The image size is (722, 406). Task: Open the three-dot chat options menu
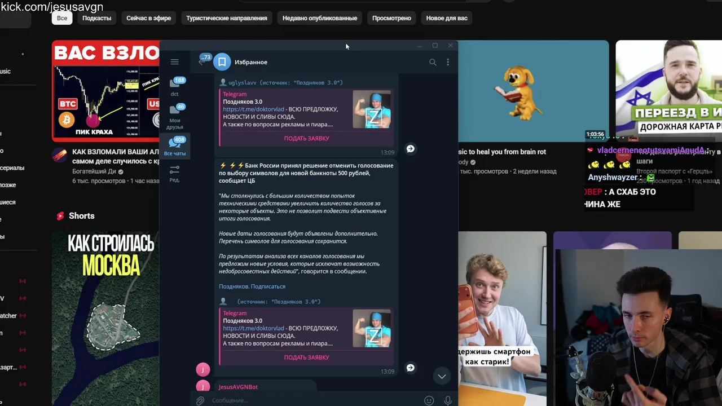[448, 62]
